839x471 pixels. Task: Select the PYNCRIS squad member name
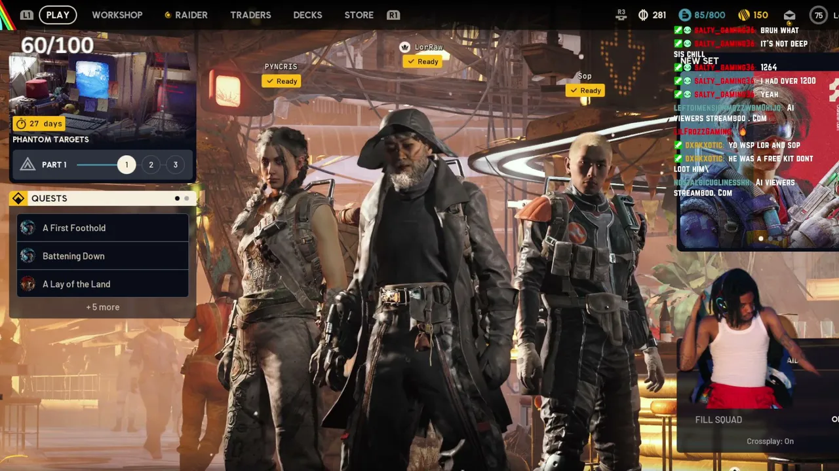pos(281,67)
